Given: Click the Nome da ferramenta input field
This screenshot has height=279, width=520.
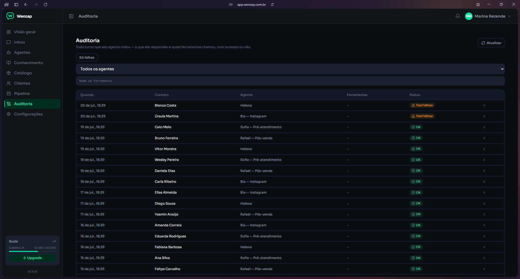Looking at the screenshot, I should point(290,81).
